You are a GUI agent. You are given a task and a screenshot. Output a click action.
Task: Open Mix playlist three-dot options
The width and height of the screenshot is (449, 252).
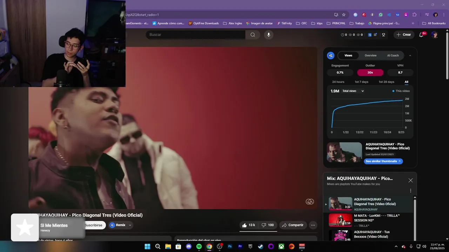[x=410, y=191]
